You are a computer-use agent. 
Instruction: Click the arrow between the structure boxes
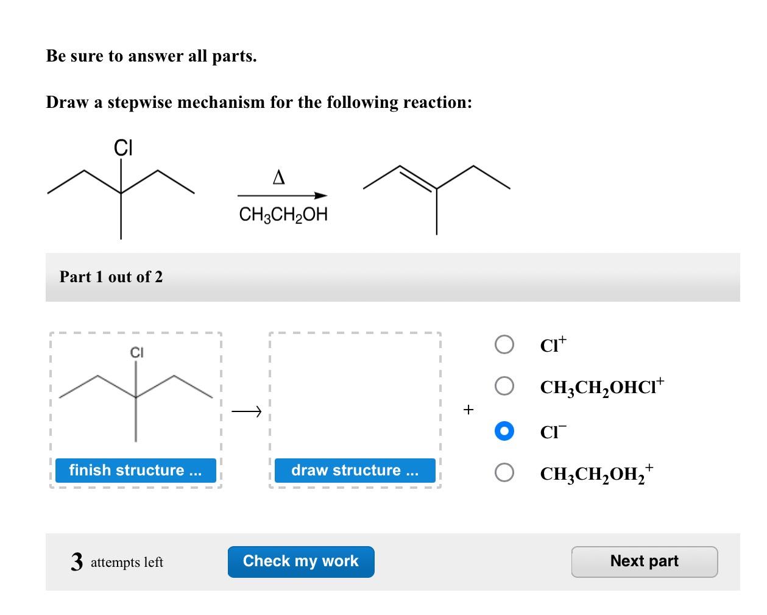tap(247, 411)
